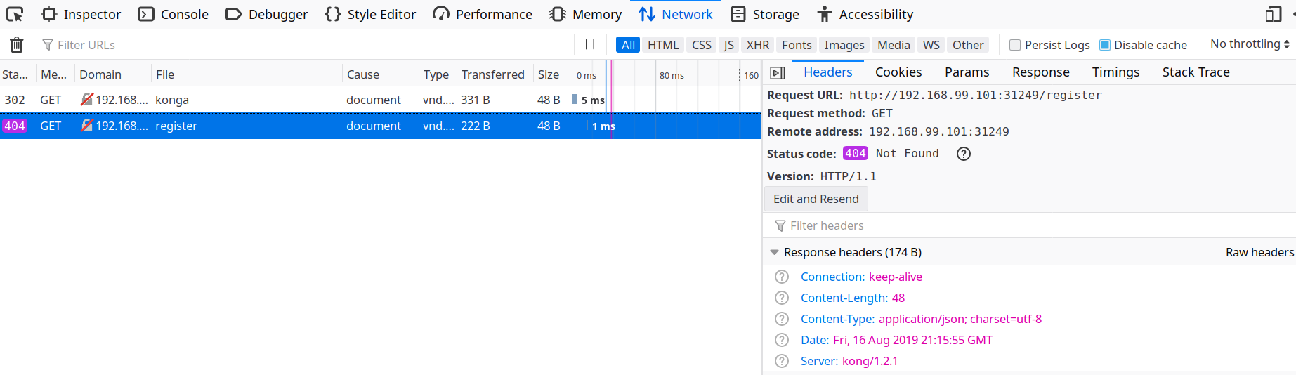This screenshot has width=1296, height=375.
Task: Open the Inspector panel
Action: (x=81, y=14)
